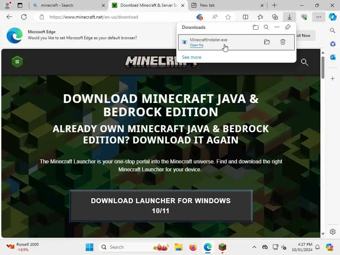Click See more in Downloads
This screenshot has height=255, width=340.
pos(192,57)
